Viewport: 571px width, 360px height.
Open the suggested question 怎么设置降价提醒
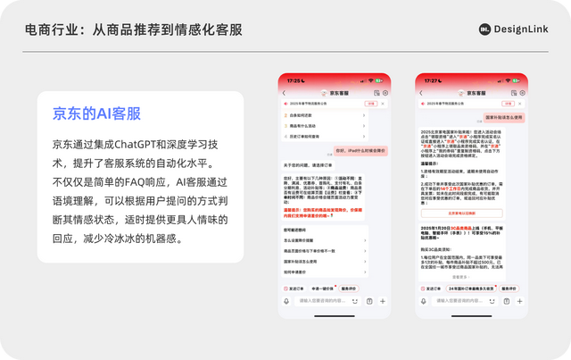pyautogui.click(x=325, y=240)
